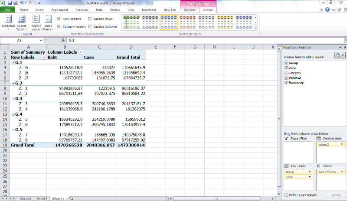Viewport: 347px width, 201px height.
Task: Click the insert function fx icon
Action: point(63,40)
